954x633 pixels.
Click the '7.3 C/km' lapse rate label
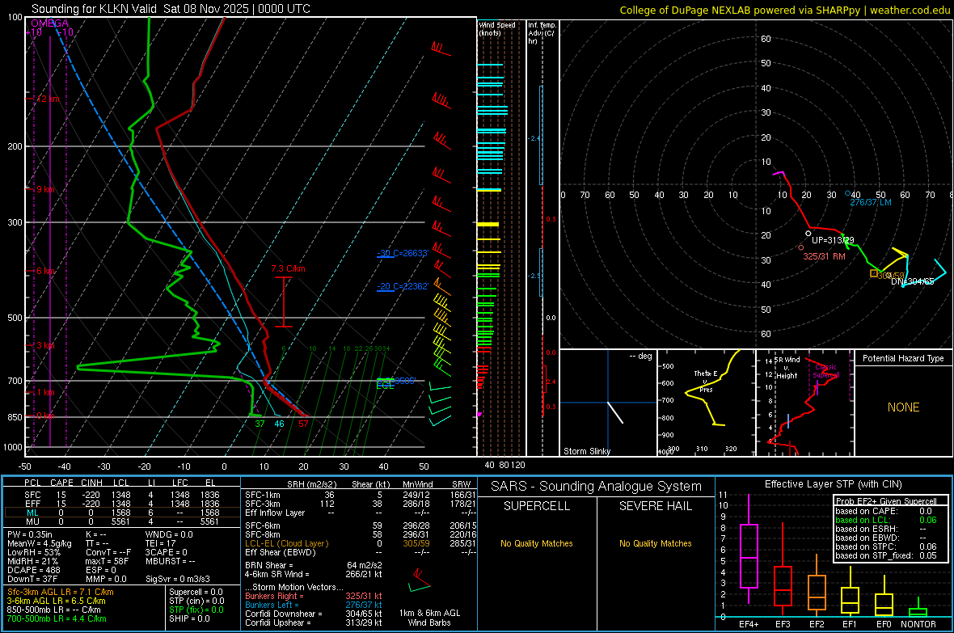pos(289,268)
